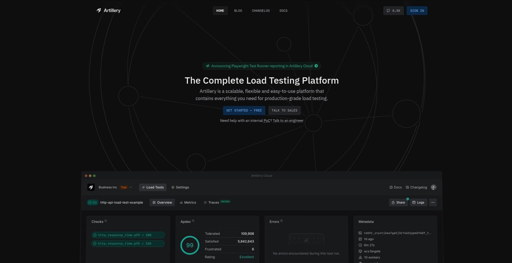The image size is (512, 263).
Task: Click the calendar icon beside 1d ago
Action: (360, 239)
